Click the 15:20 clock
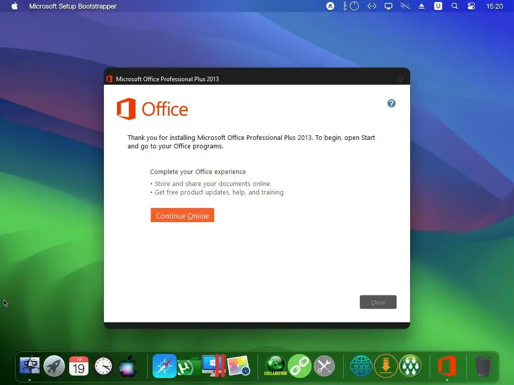Image resolution: width=514 pixels, height=385 pixels. [494, 6]
